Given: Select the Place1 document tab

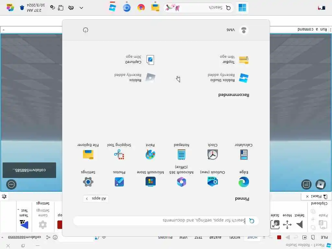Looking at the screenshot, I should point(316,196).
